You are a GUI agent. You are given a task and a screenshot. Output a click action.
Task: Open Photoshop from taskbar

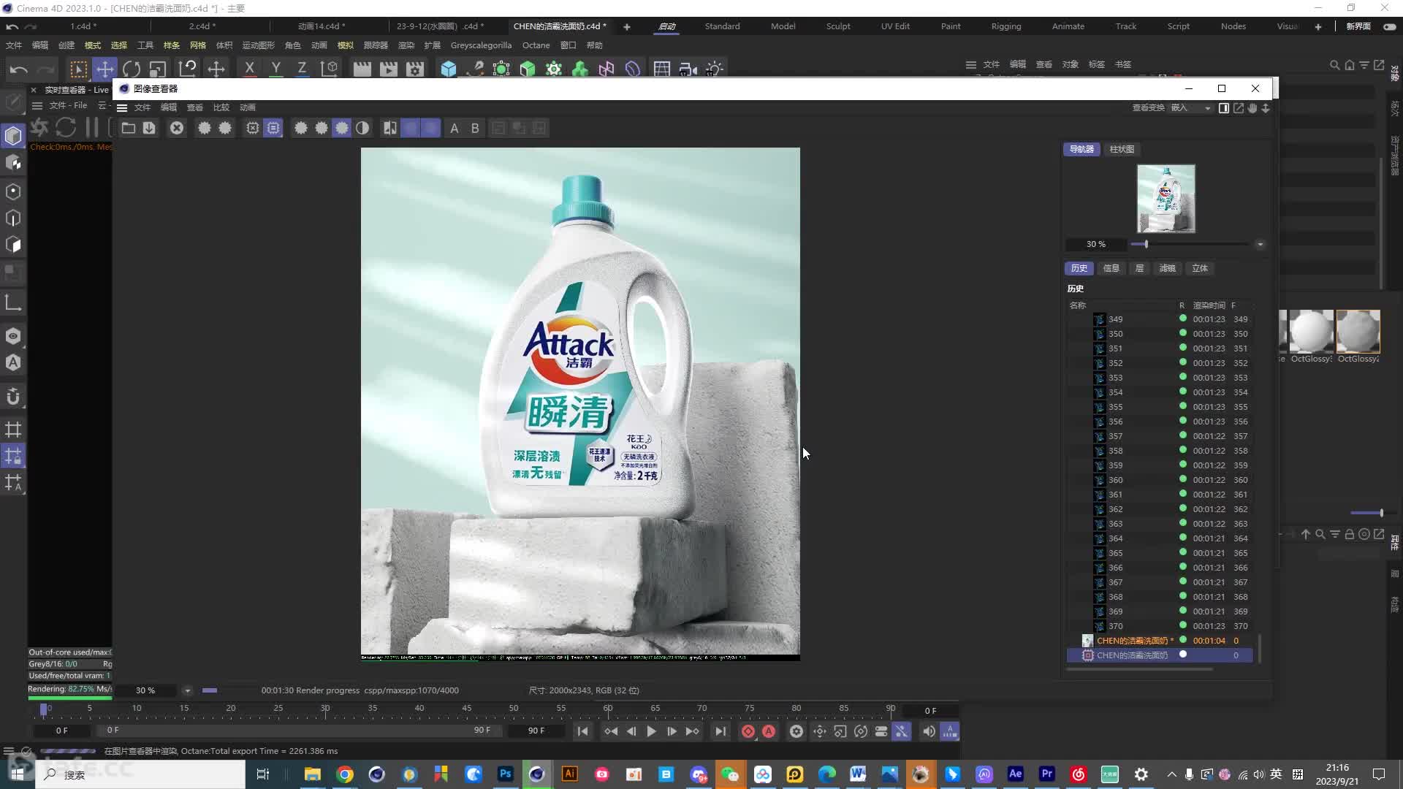click(505, 774)
